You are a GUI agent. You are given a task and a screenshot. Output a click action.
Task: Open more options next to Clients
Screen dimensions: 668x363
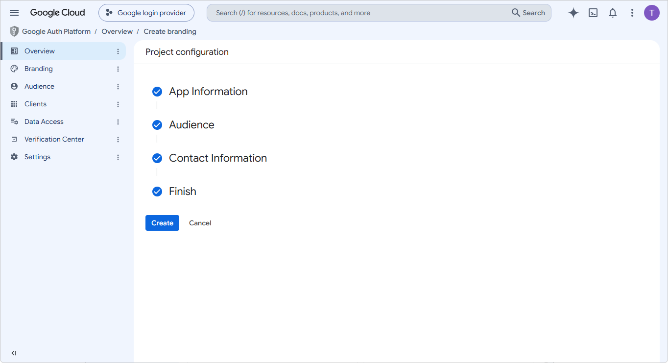point(118,104)
